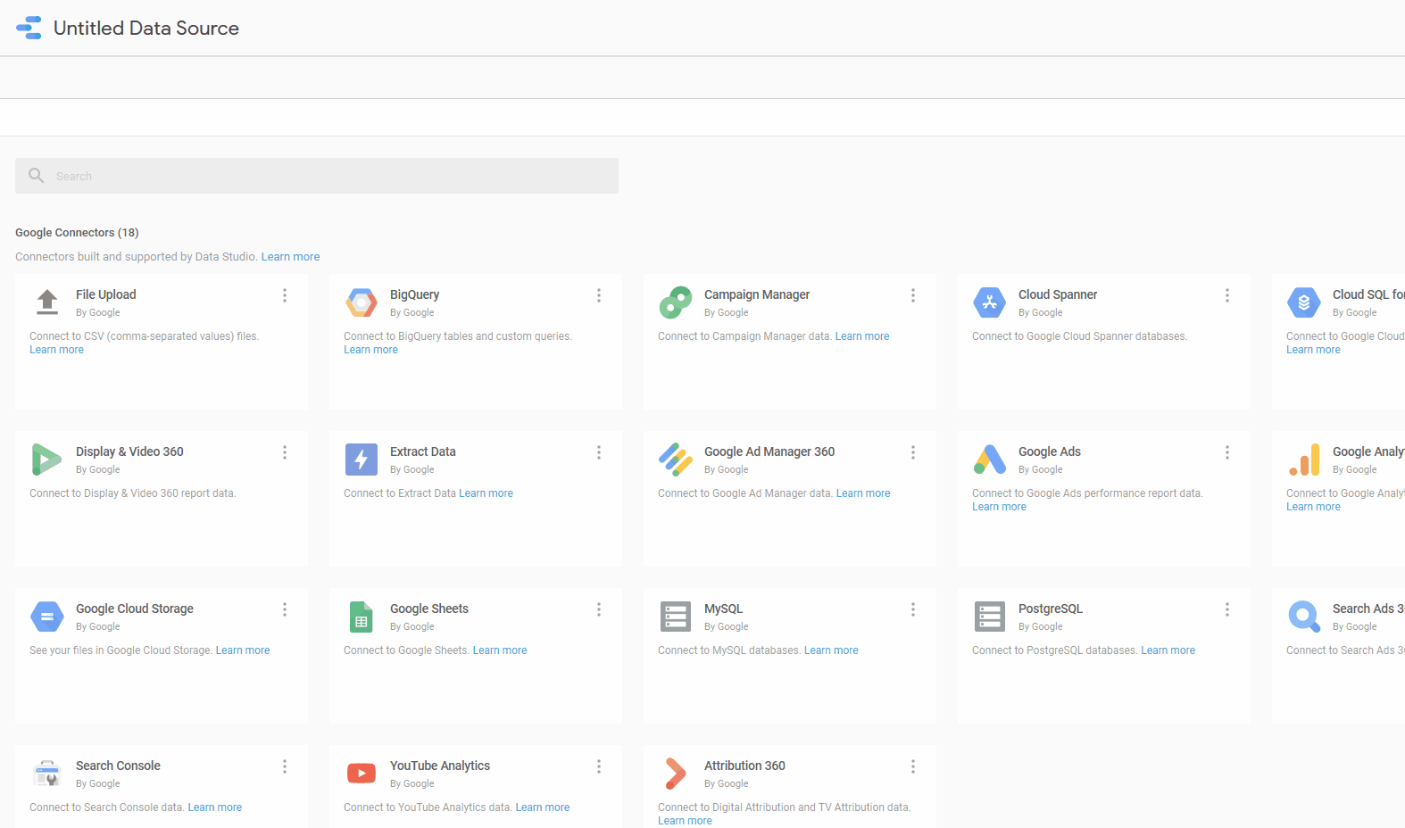The width and height of the screenshot is (1405, 828).
Task: Click the magnifying glass in search bar
Action: 37,176
